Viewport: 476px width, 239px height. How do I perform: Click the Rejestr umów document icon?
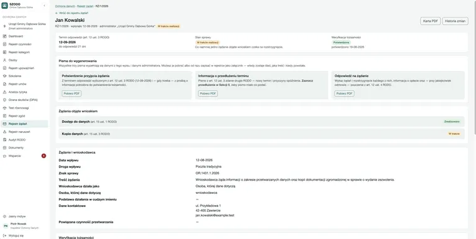(4, 84)
